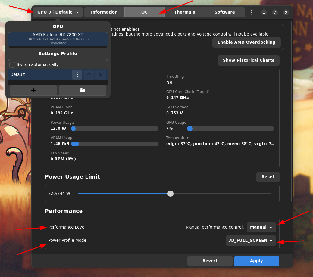Adjust the Power Usage Limit slider
Viewport: 313px width, 277px height.
click(171, 194)
